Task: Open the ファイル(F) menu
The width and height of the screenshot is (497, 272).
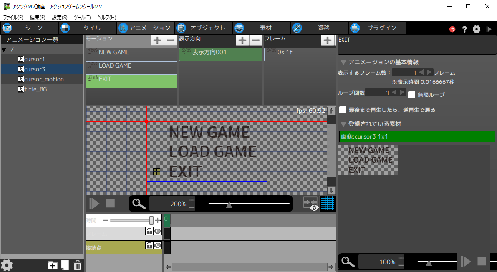Action: pyautogui.click(x=13, y=18)
